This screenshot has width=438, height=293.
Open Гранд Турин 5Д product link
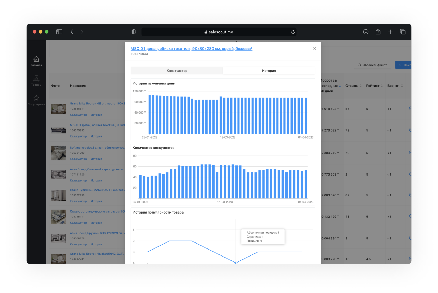pyautogui.click(x=97, y=190)
